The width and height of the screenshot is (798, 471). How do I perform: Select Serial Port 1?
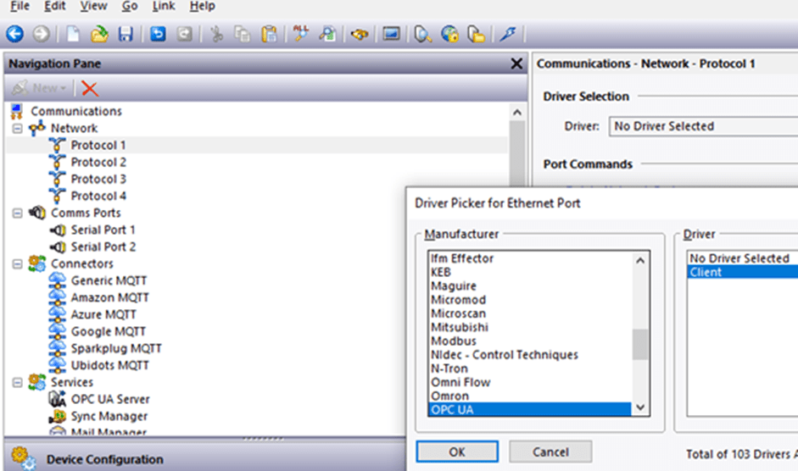pyautogui.click(x=103, y=230)
